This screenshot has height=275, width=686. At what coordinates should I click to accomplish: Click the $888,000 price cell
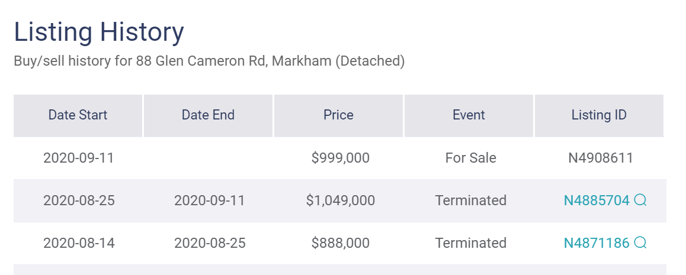(x=341, y=242)
